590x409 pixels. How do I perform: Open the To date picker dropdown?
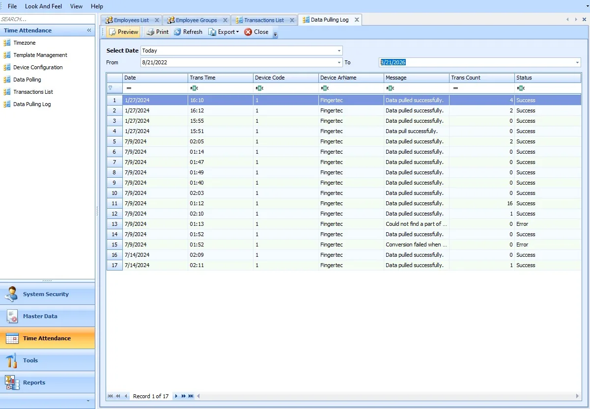tap(577, 62)
